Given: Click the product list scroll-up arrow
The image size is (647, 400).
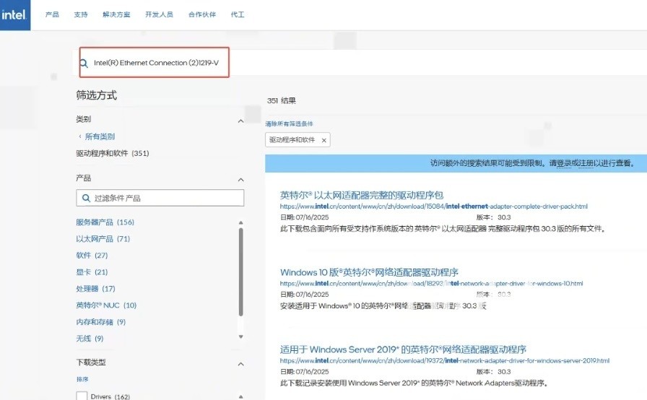Looking at the screenshot, I should pyautogui.click(x=241, y=222).
